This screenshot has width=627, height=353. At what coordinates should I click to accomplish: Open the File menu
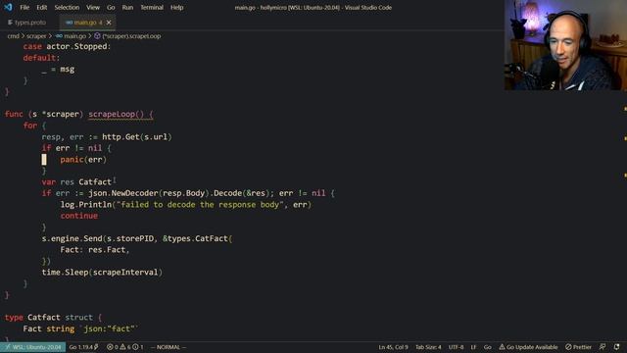point(24,7)
